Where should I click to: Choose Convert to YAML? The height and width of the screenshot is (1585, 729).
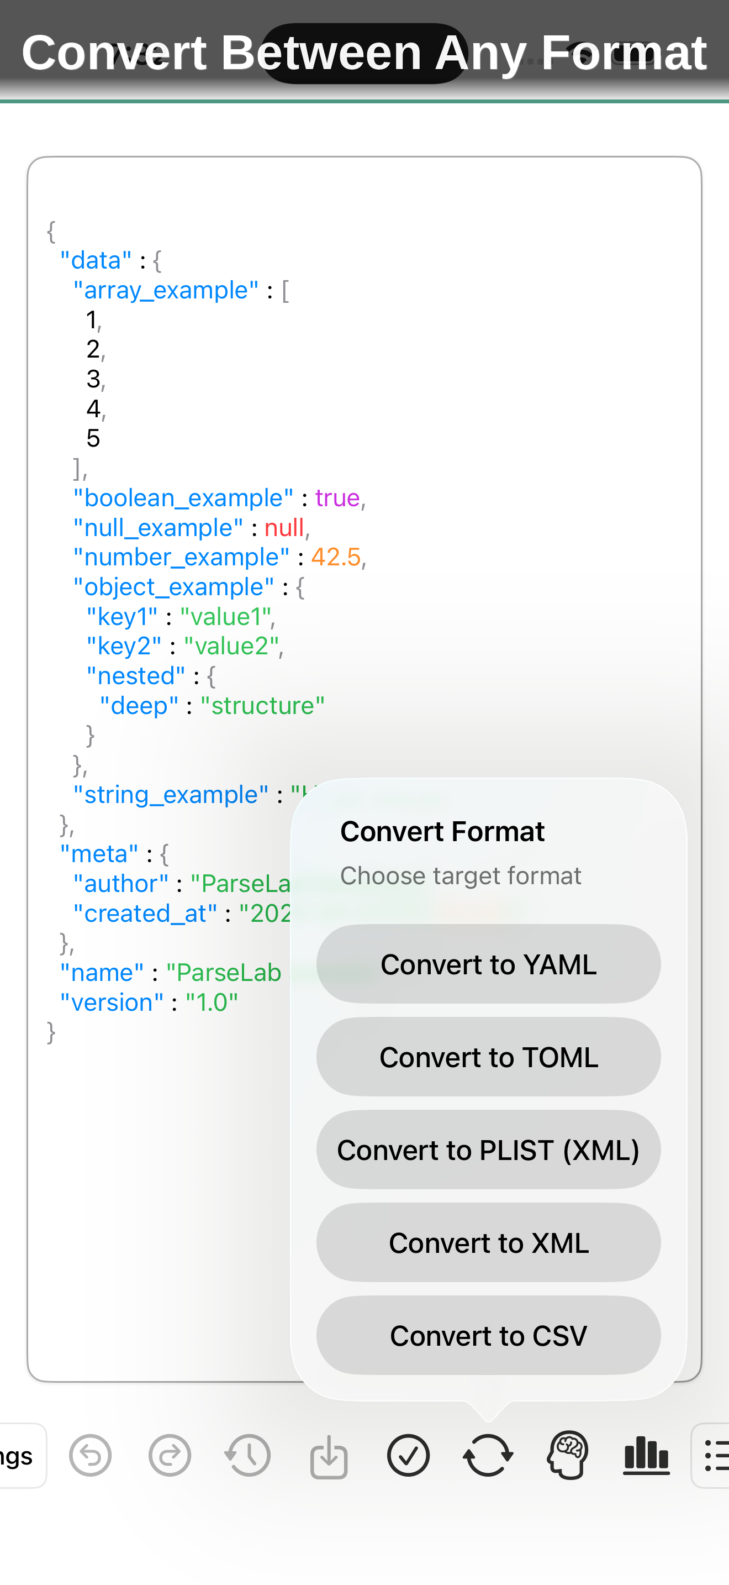(488, 964)
